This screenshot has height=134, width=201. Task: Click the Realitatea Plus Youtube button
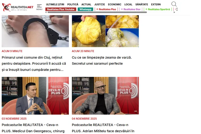pyautogui.click(x=61, y=9)
